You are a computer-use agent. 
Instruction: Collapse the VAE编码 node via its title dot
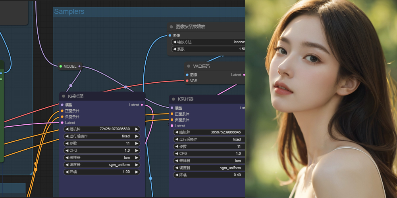(x=189, y=66)
